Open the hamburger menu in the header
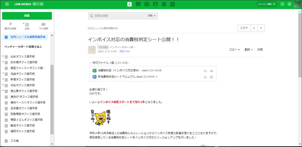Image resolution: width=302 pixels, height=147 pixels. coord(7,4)
